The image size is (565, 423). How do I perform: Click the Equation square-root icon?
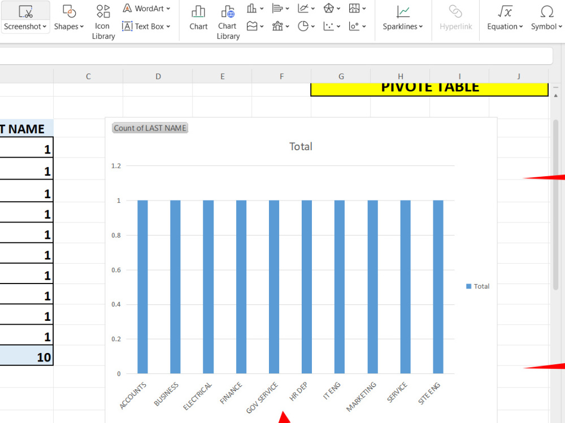[x=505, y=12]
